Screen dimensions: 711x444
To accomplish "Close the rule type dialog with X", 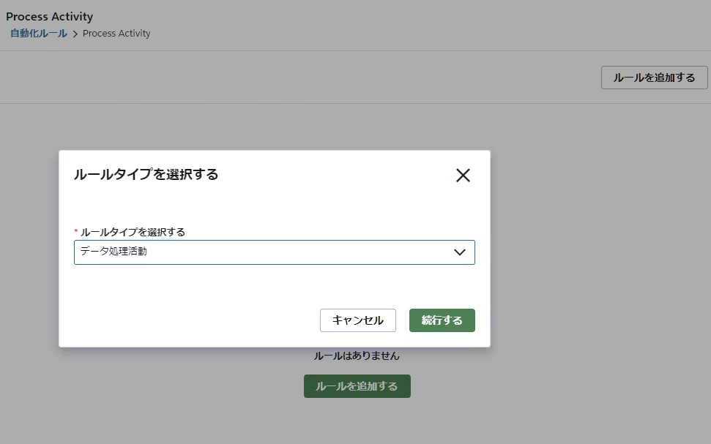I will pyautogui.click(x=463, y=176).
